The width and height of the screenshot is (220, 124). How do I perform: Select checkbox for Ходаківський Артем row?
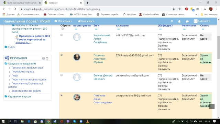(x=62, y=35)
